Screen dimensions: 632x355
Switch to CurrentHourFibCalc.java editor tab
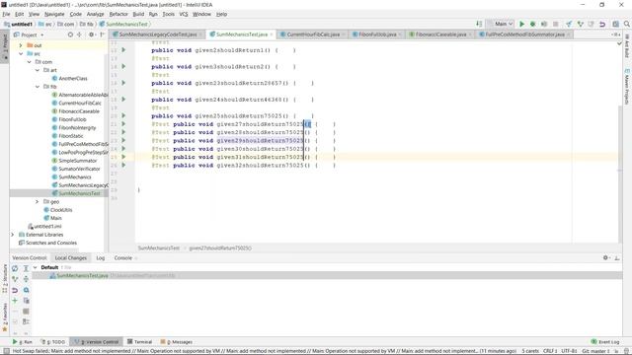coord(313,35)
